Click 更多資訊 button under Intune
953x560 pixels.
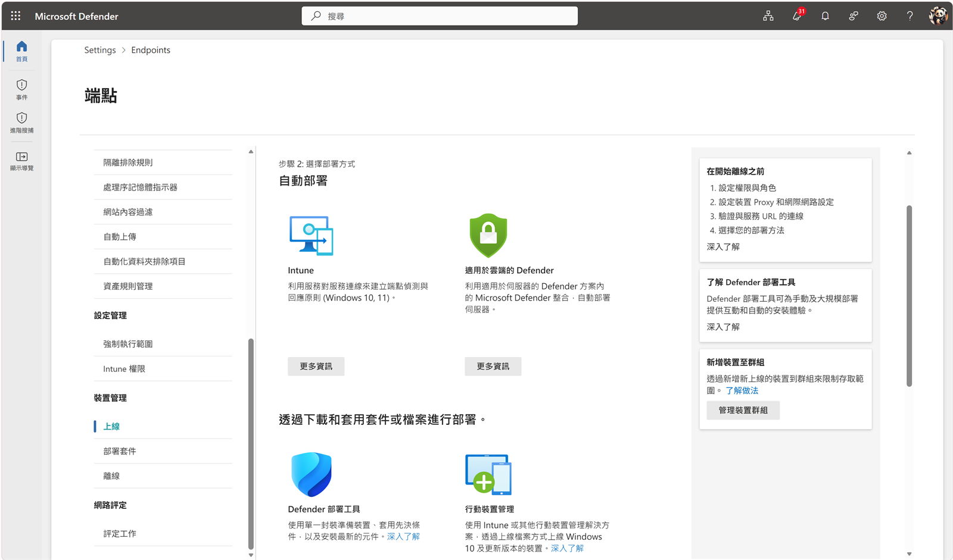point(316,366)
